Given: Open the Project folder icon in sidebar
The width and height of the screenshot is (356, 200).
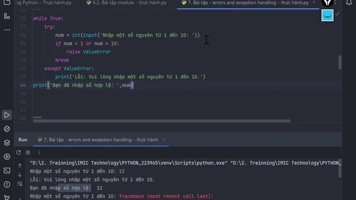Looking at the screenshot, I should pyautogui.click(x=7, y=2).
